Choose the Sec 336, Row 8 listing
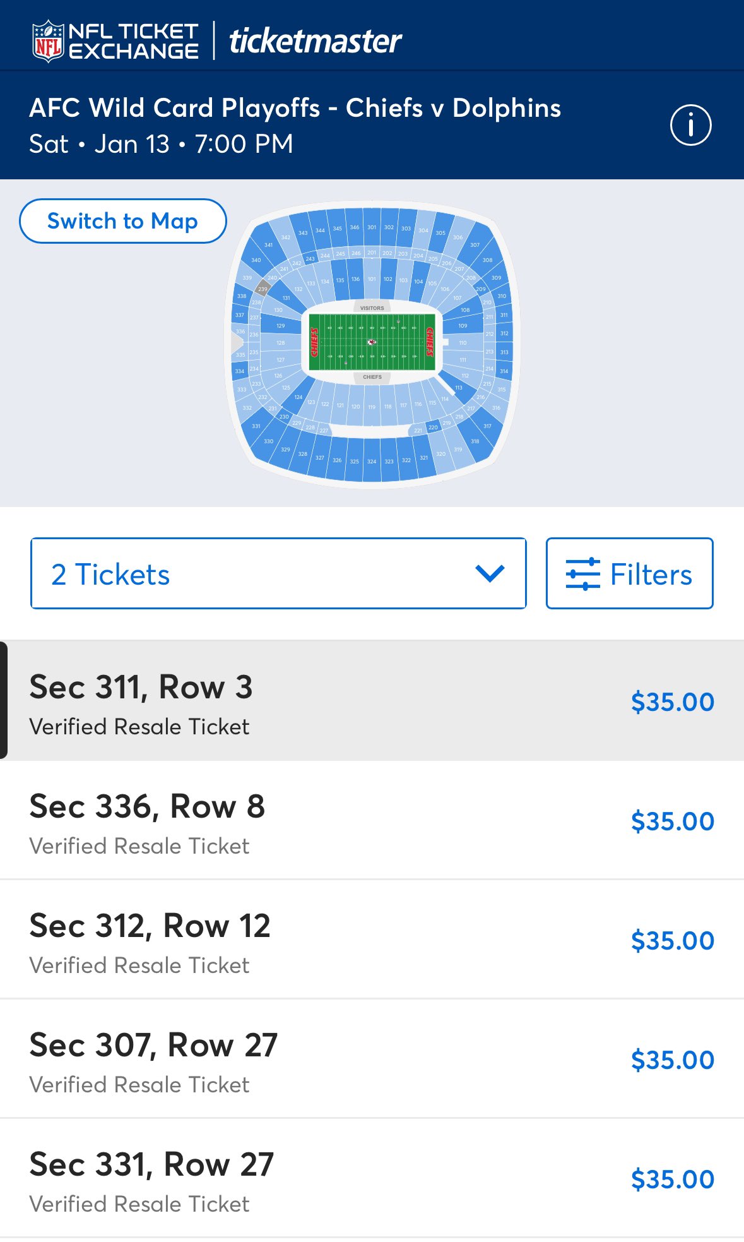This screenshot has height=1242, width=744. tap(372, 820)
